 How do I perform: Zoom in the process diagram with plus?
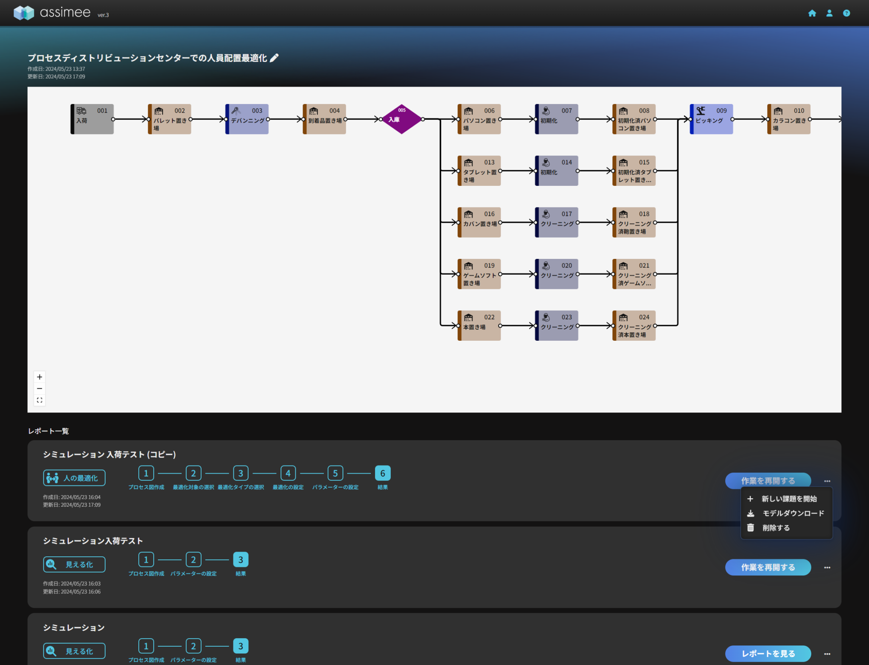pos(39,377)
